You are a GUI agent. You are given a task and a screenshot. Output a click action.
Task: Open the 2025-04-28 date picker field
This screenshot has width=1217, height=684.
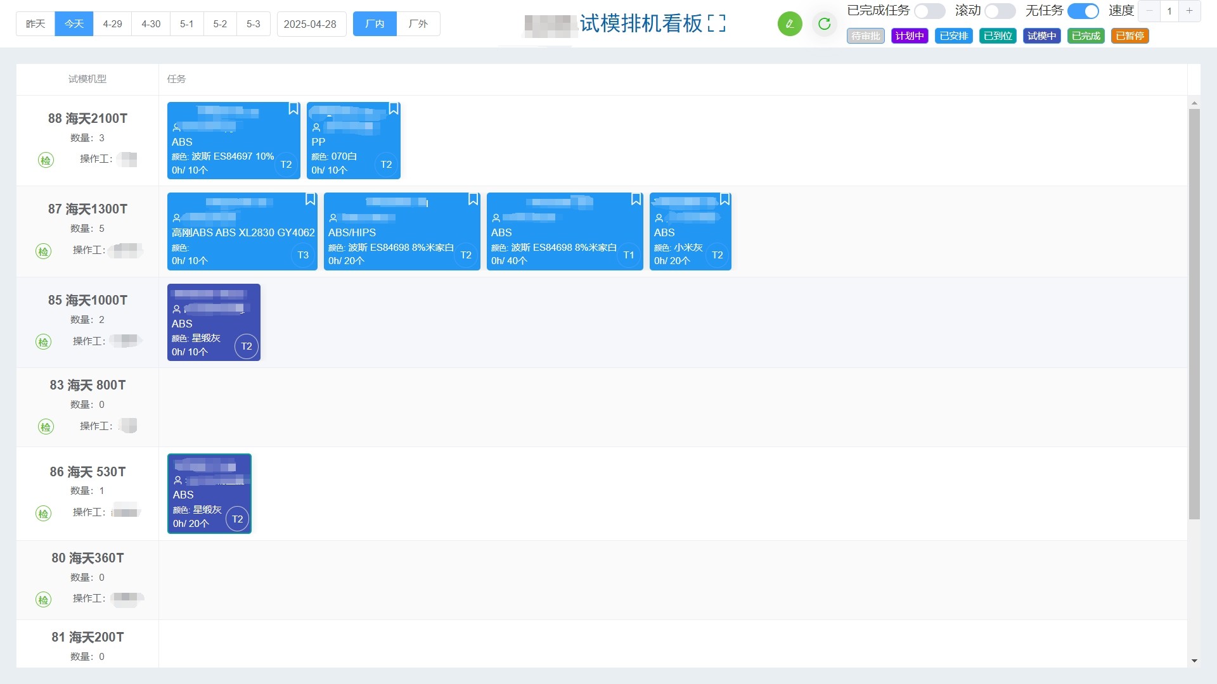click(x=311, y=24)
